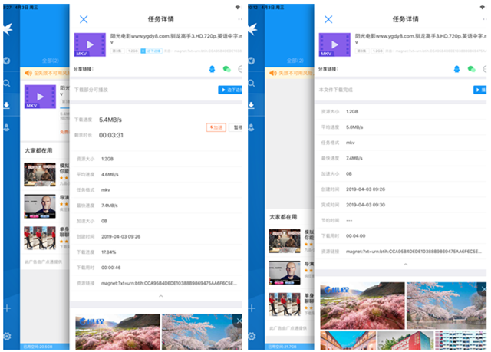Close the ad banner on the download-complete screen
The height and width of the screenshot is (352, 491).
(483, 289)
